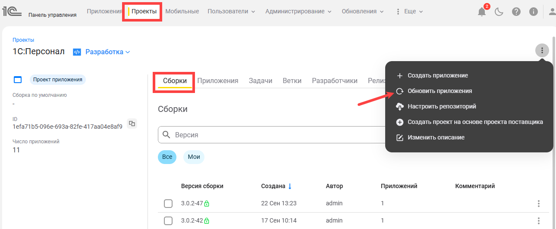Click project ID 1efa71b5-096e-693a-82fe-417aa04e8af9
This screenshot has height=229, width=556.
(x=67, y=127)
